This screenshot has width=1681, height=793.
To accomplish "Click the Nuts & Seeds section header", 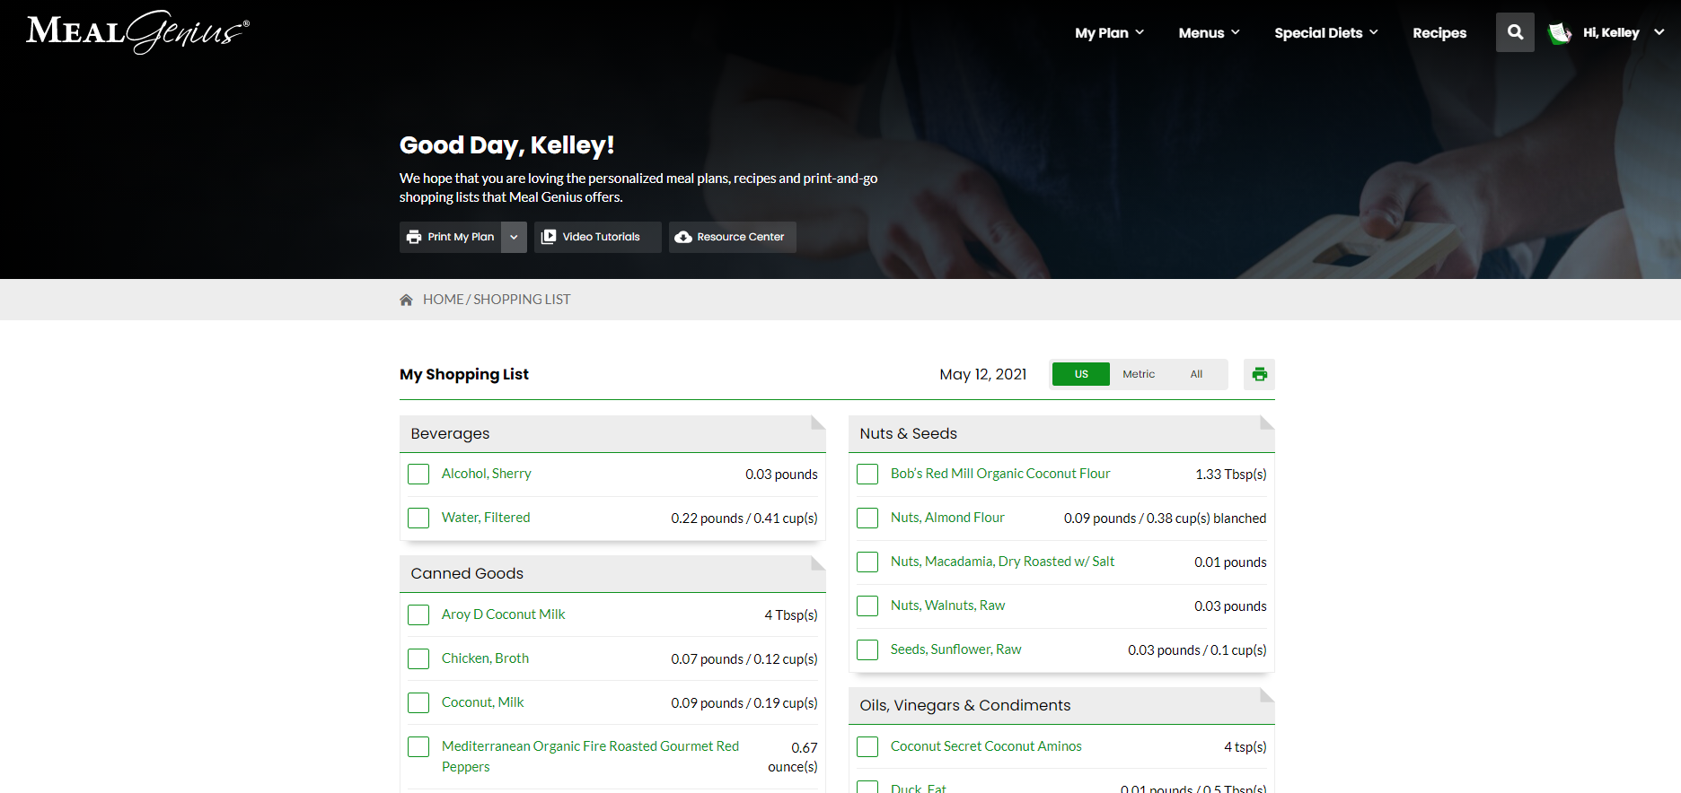I will click(x=1061, y=433).
